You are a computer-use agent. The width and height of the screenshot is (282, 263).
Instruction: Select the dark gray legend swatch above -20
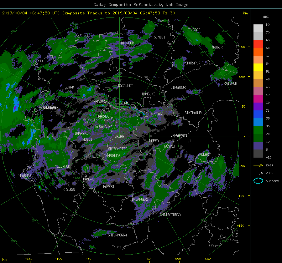[258, 154]
